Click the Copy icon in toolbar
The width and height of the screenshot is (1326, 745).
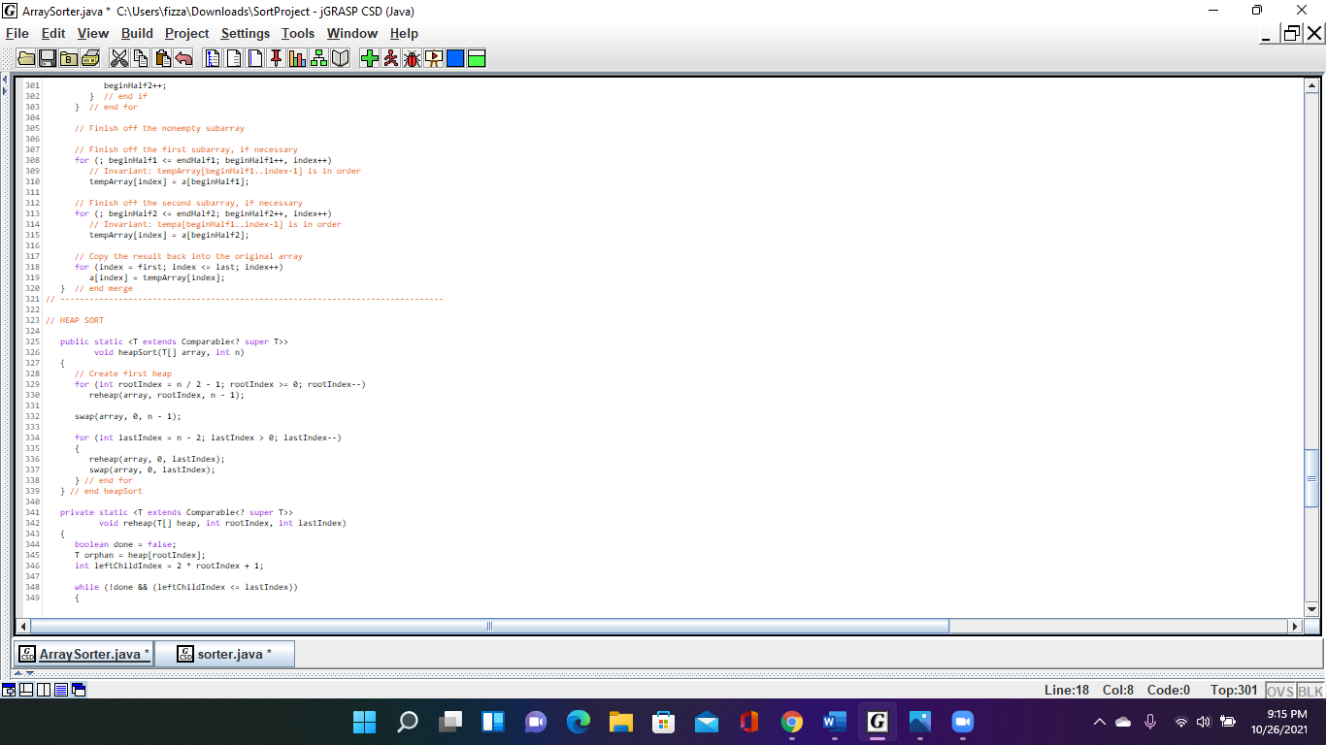(x=140, y=58)
